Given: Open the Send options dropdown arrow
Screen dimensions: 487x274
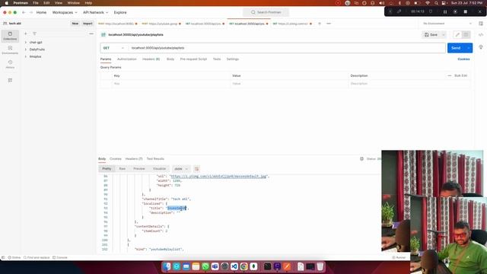Looking at the screenshot, I should click(x=469, y=48).
